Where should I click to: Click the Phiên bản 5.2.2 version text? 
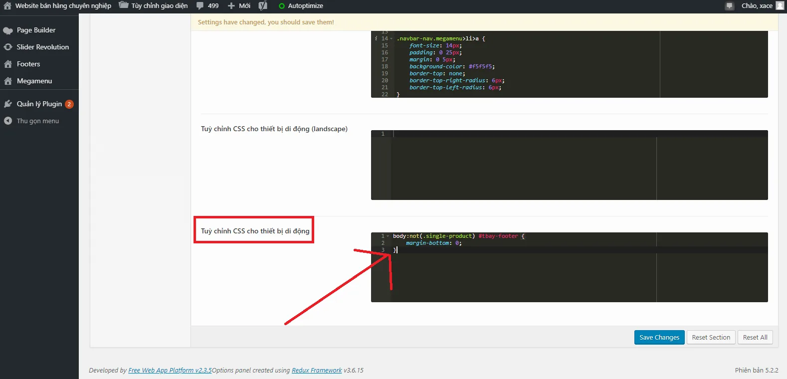pos(757,370)
